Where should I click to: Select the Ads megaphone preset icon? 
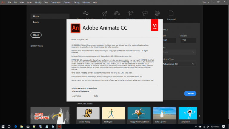(x=145, y=13)
